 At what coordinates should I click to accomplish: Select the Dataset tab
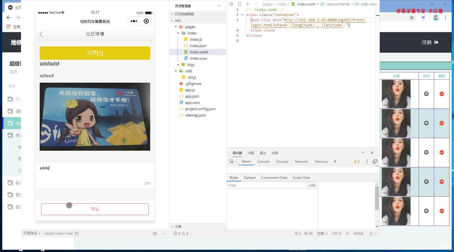tap(249, 178)
